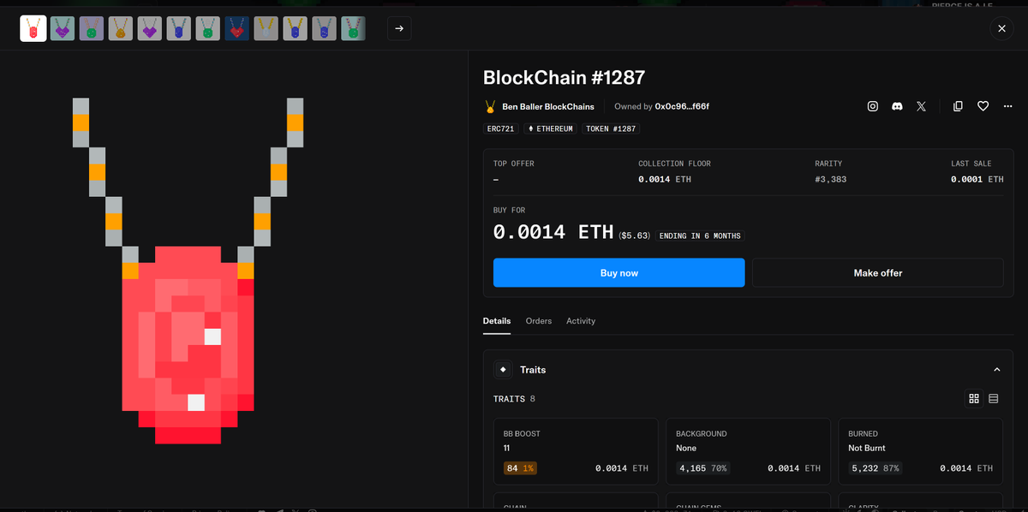Image resolution: width=1028 pixels, height=512 pixels.
Task: Select the pale gem gold-chain thumbnail
Action: (266, 28)
